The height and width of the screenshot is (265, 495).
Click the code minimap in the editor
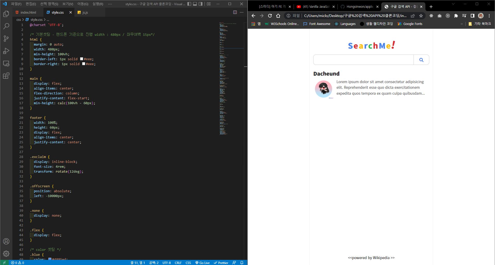231,78
